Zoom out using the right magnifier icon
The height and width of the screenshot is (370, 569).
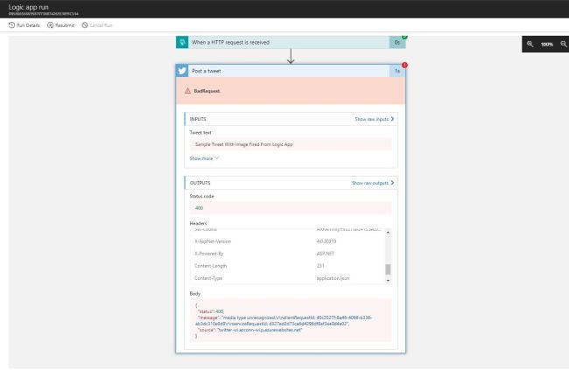coord(564,44)
